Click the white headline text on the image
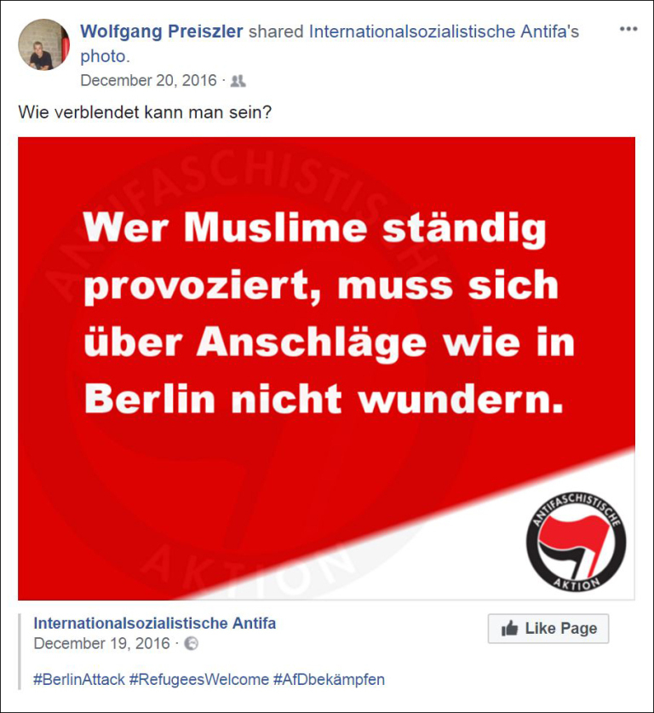Screen dimensions: 654x713 coord(329,313)
